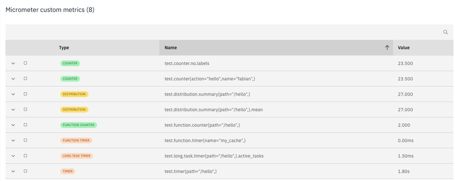
Task: Select checkbox of distribution summary mean row
Action: click(25, 109)
